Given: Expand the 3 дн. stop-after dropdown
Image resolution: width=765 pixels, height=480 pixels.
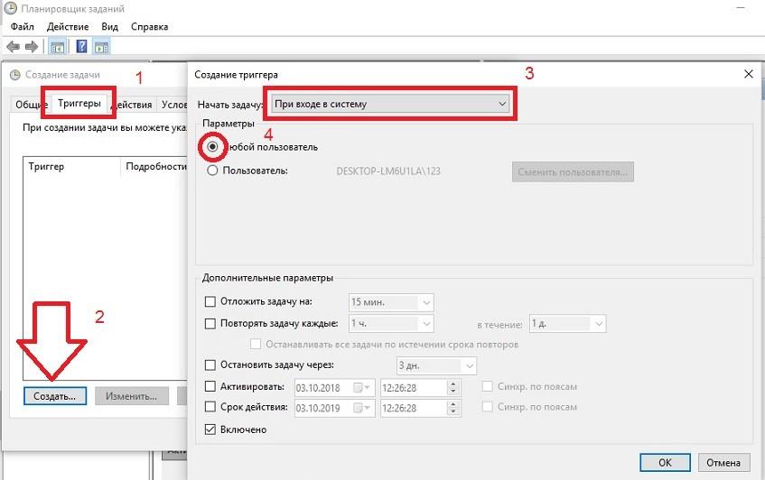Looking at the screenshot, I should coord(468,365).
